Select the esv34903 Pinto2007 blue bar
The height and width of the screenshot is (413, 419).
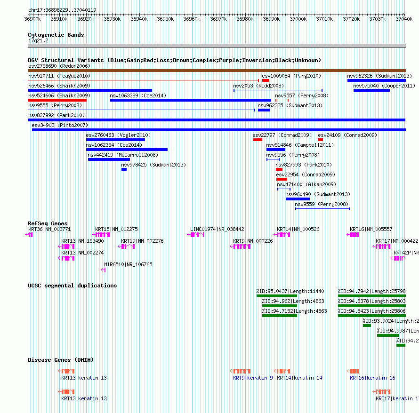(219, 130)
